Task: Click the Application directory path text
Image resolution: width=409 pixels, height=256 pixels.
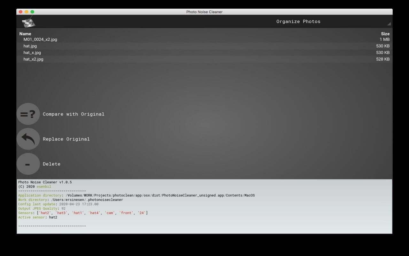Action: (x=160, y=195)
